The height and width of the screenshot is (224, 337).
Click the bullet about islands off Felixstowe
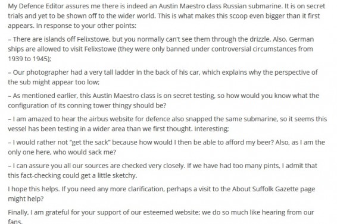click(x=161, y=49)
